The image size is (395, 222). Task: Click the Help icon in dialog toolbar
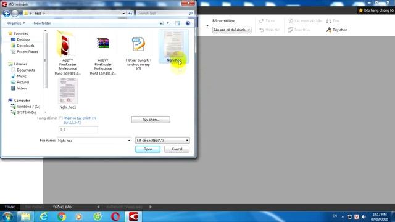coord(188,23)
